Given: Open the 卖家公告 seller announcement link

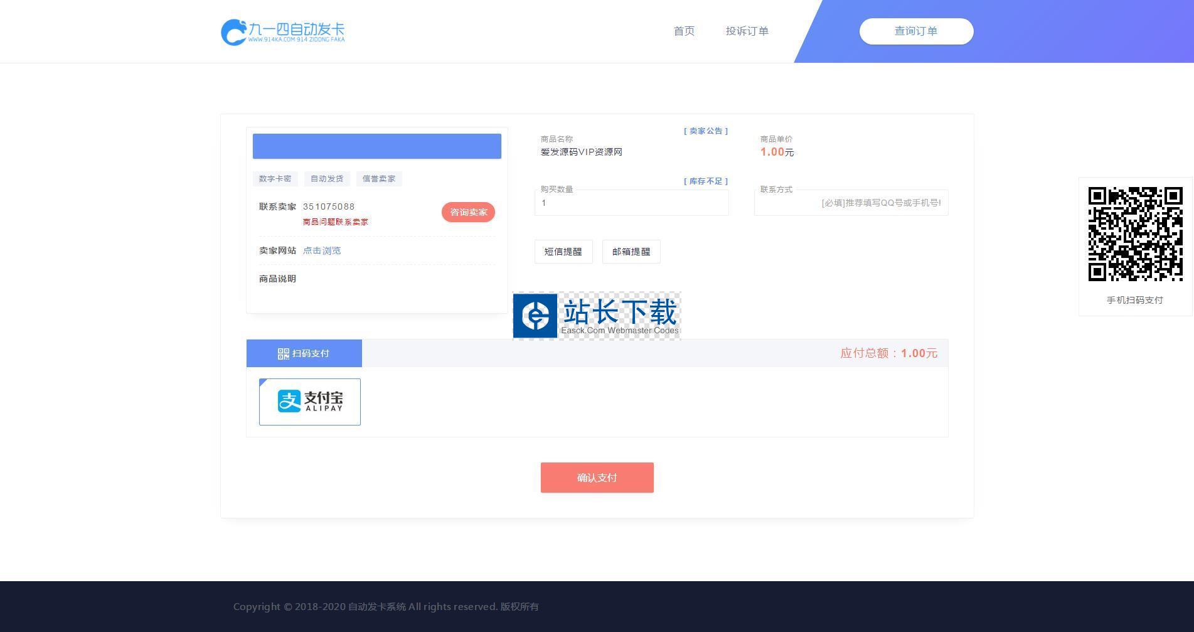Looking at the screenshot, I should pos(706,131).
